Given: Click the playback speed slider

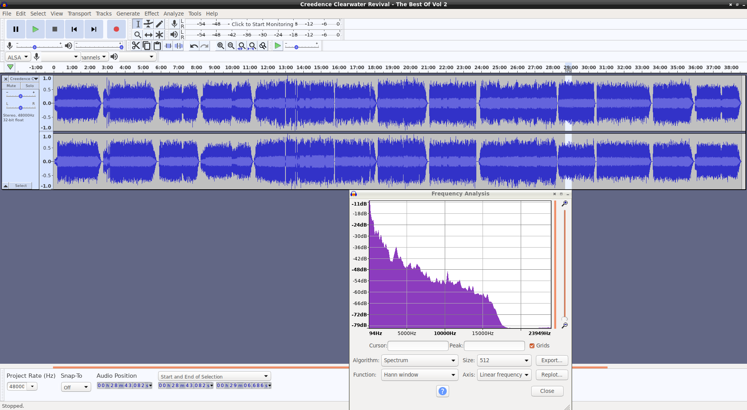Looking at the screenshot, I should pos(302,46).
